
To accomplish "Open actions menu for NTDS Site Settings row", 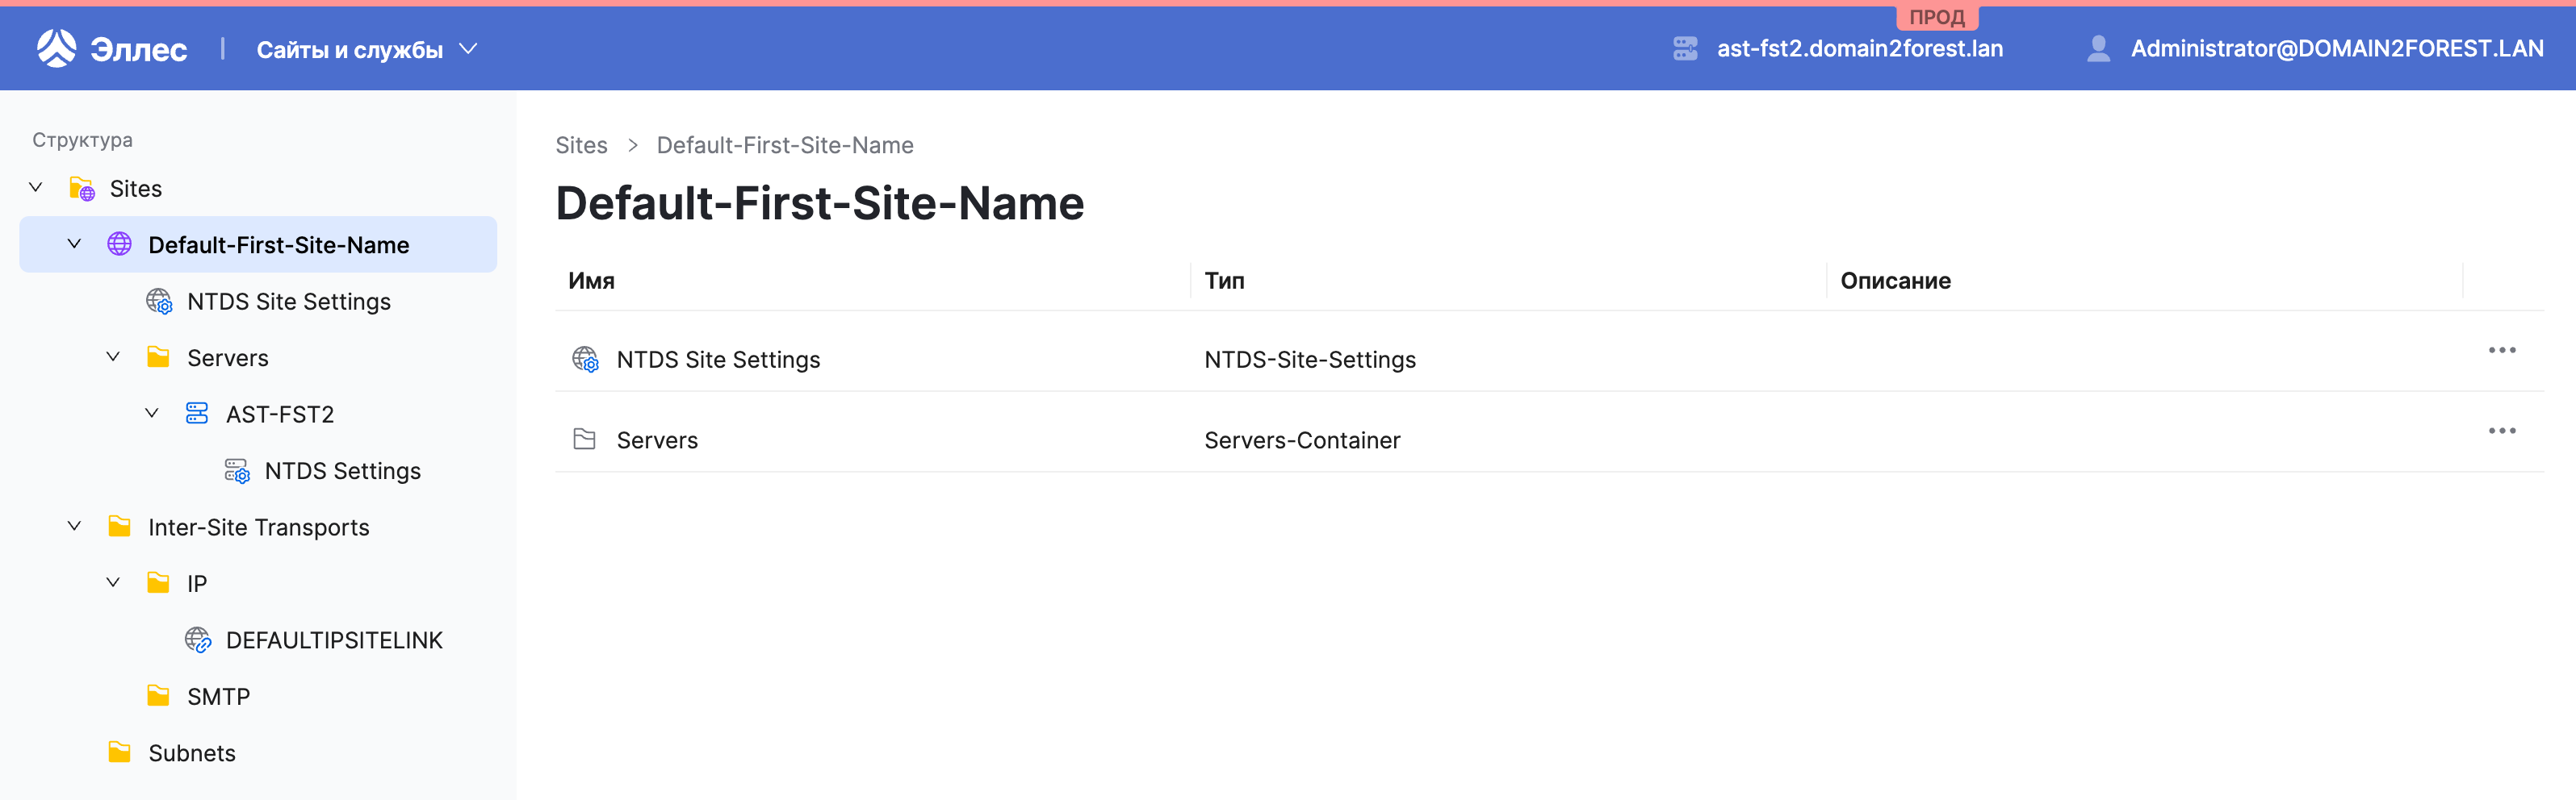I will click(x=2501, y=349).
